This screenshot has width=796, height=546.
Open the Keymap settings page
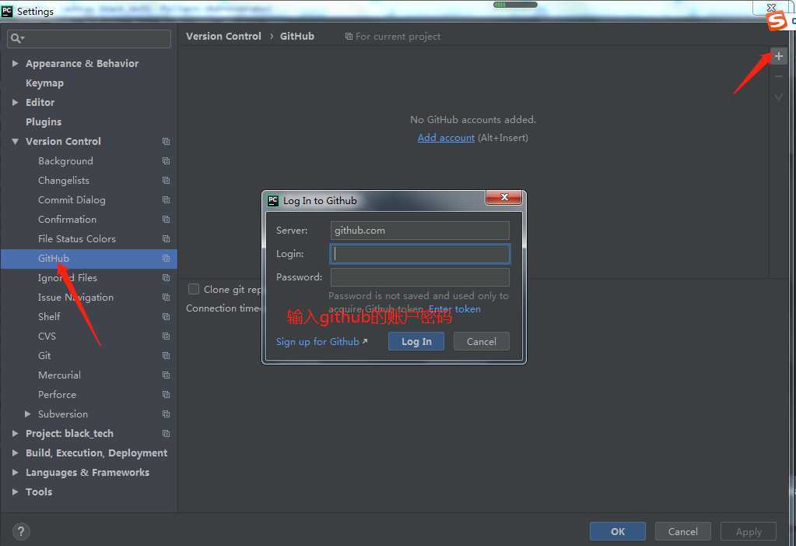coord(44,83)
